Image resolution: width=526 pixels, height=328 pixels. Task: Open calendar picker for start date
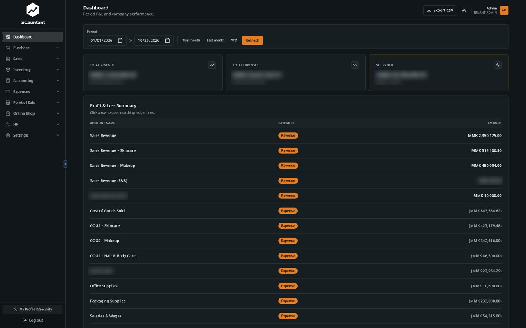coord(120,41)
